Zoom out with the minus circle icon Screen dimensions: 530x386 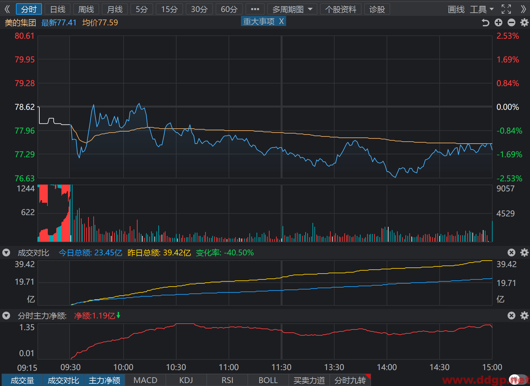pyautogui.click(x=511, y=22)
